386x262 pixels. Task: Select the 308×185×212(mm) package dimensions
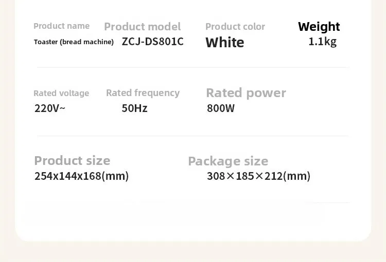(258, 176)
